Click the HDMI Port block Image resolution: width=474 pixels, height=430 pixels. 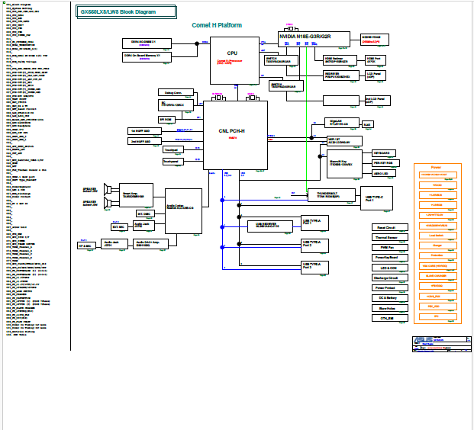click(375, 60)
